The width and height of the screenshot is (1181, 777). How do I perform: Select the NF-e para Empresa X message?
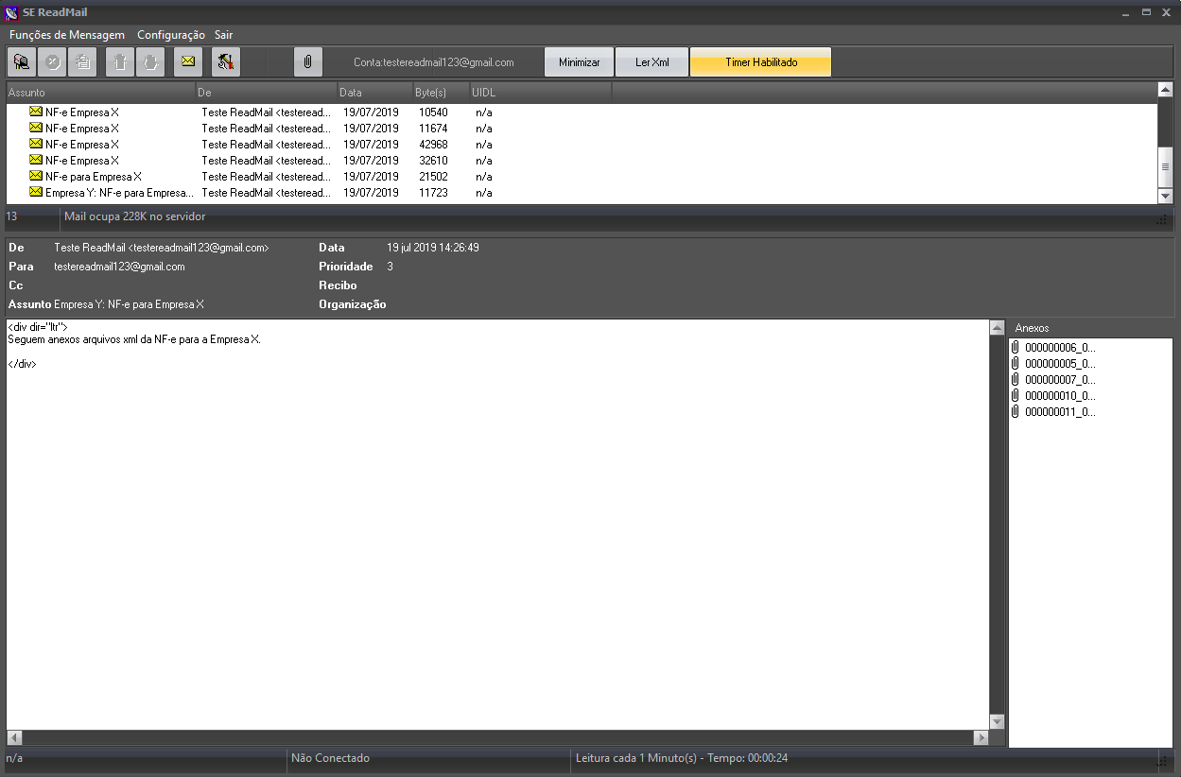pos(93,177)
